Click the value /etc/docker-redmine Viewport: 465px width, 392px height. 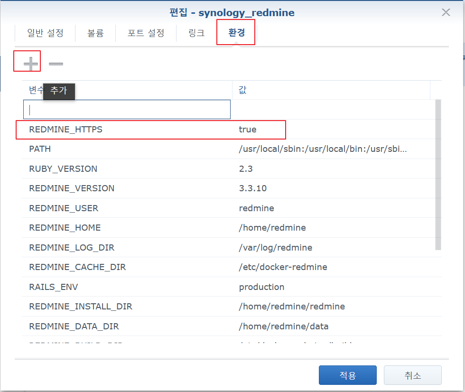coord(283,267)
